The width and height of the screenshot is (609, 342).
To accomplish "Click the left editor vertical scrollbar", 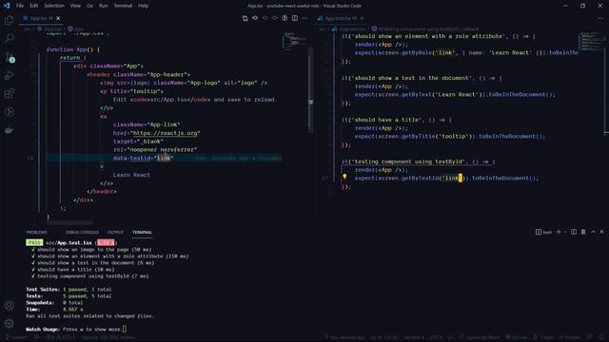I will (x=310, y=91).
